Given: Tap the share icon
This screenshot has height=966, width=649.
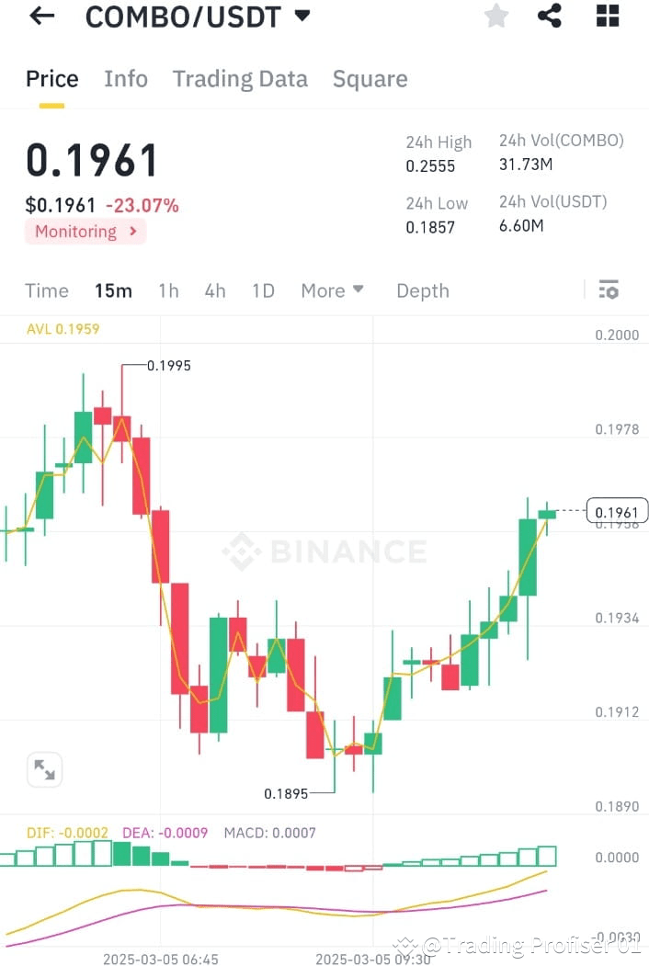Looking at the screenshot, I should point(551,16).
